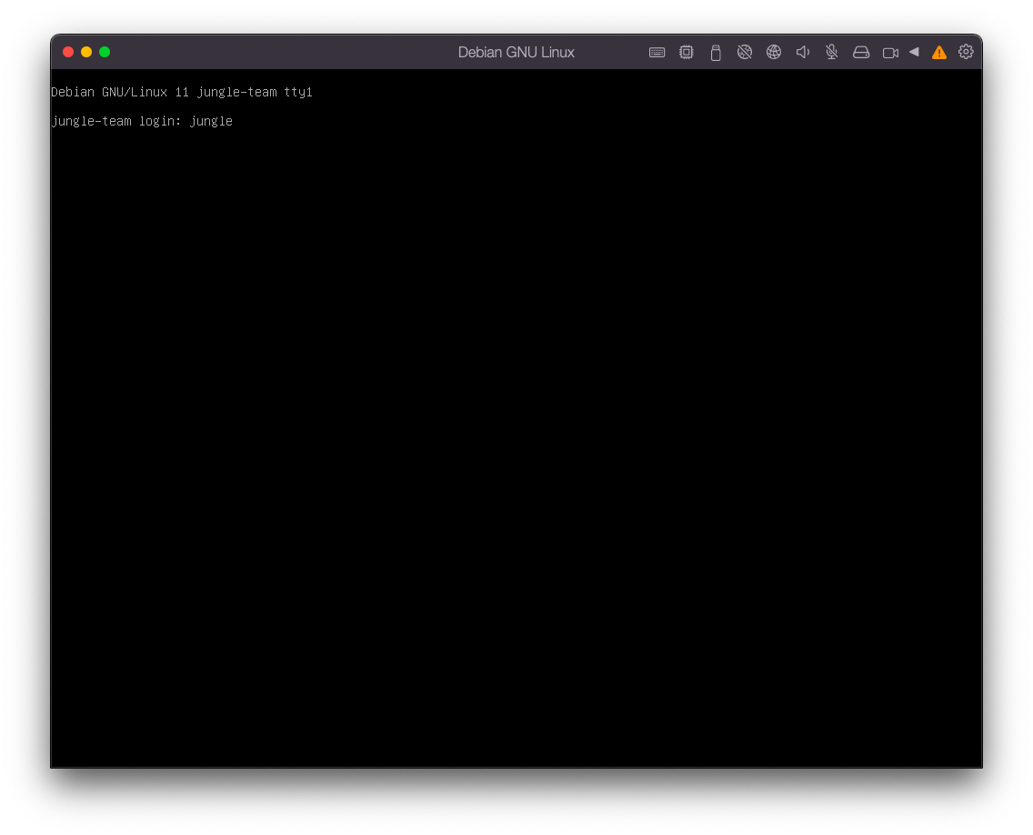Image resolution: width=1033 pixels, height=835 pixels.
Task: Click the globe icon without a slash
Action: [x=774, y=53]
